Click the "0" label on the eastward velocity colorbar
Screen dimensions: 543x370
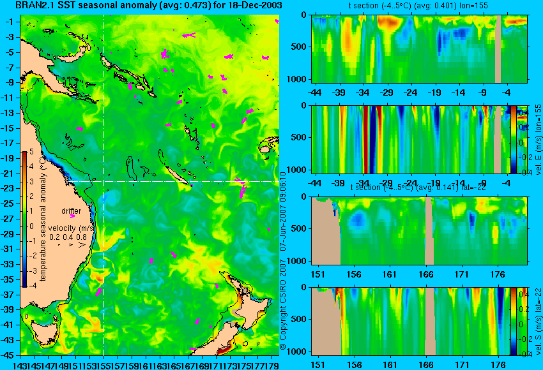pos(520,142)
